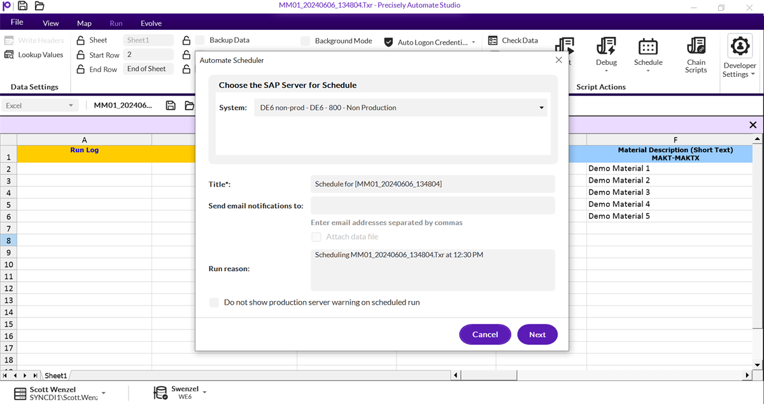Toggle the End Row lock icon

click(80, 69)
